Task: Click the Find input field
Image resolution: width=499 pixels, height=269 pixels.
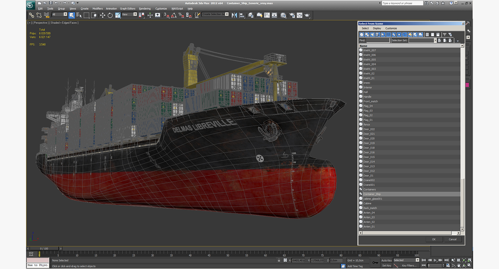Action: tap(378, 40)
